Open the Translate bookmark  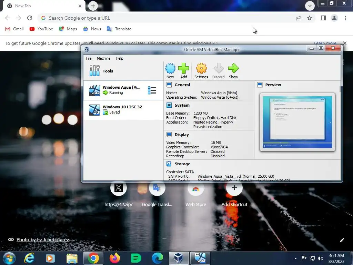pos(119,29)
